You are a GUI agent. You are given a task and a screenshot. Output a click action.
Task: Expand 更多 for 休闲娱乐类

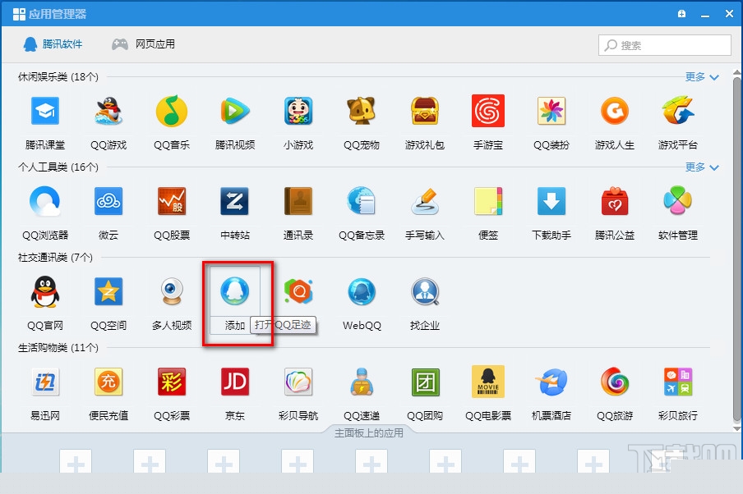coord(702,76)
